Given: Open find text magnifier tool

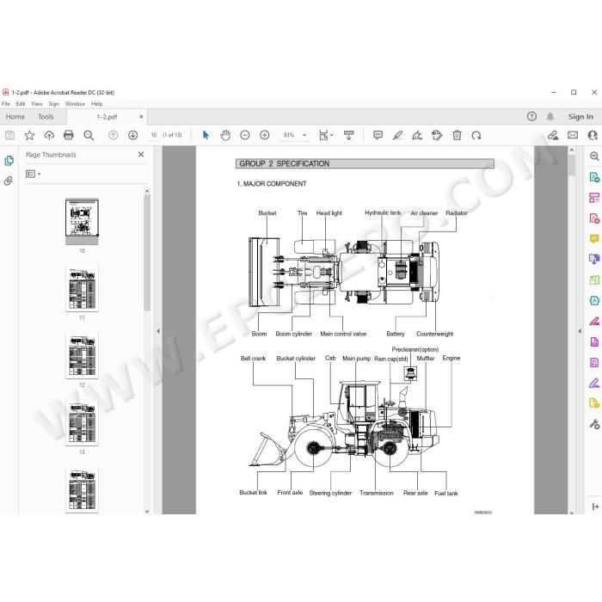Looking at the screenshot, I should (89, 135).
